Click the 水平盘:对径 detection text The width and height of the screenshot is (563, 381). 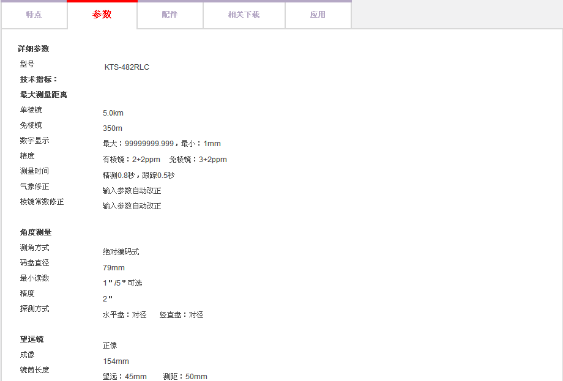click(125, 315)
